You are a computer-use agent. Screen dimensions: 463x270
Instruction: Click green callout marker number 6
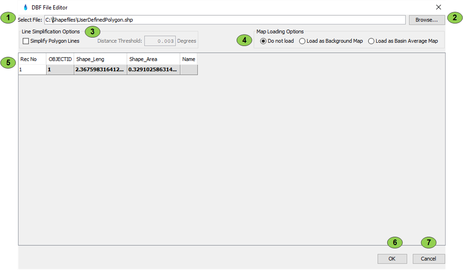tap(395, 242)
